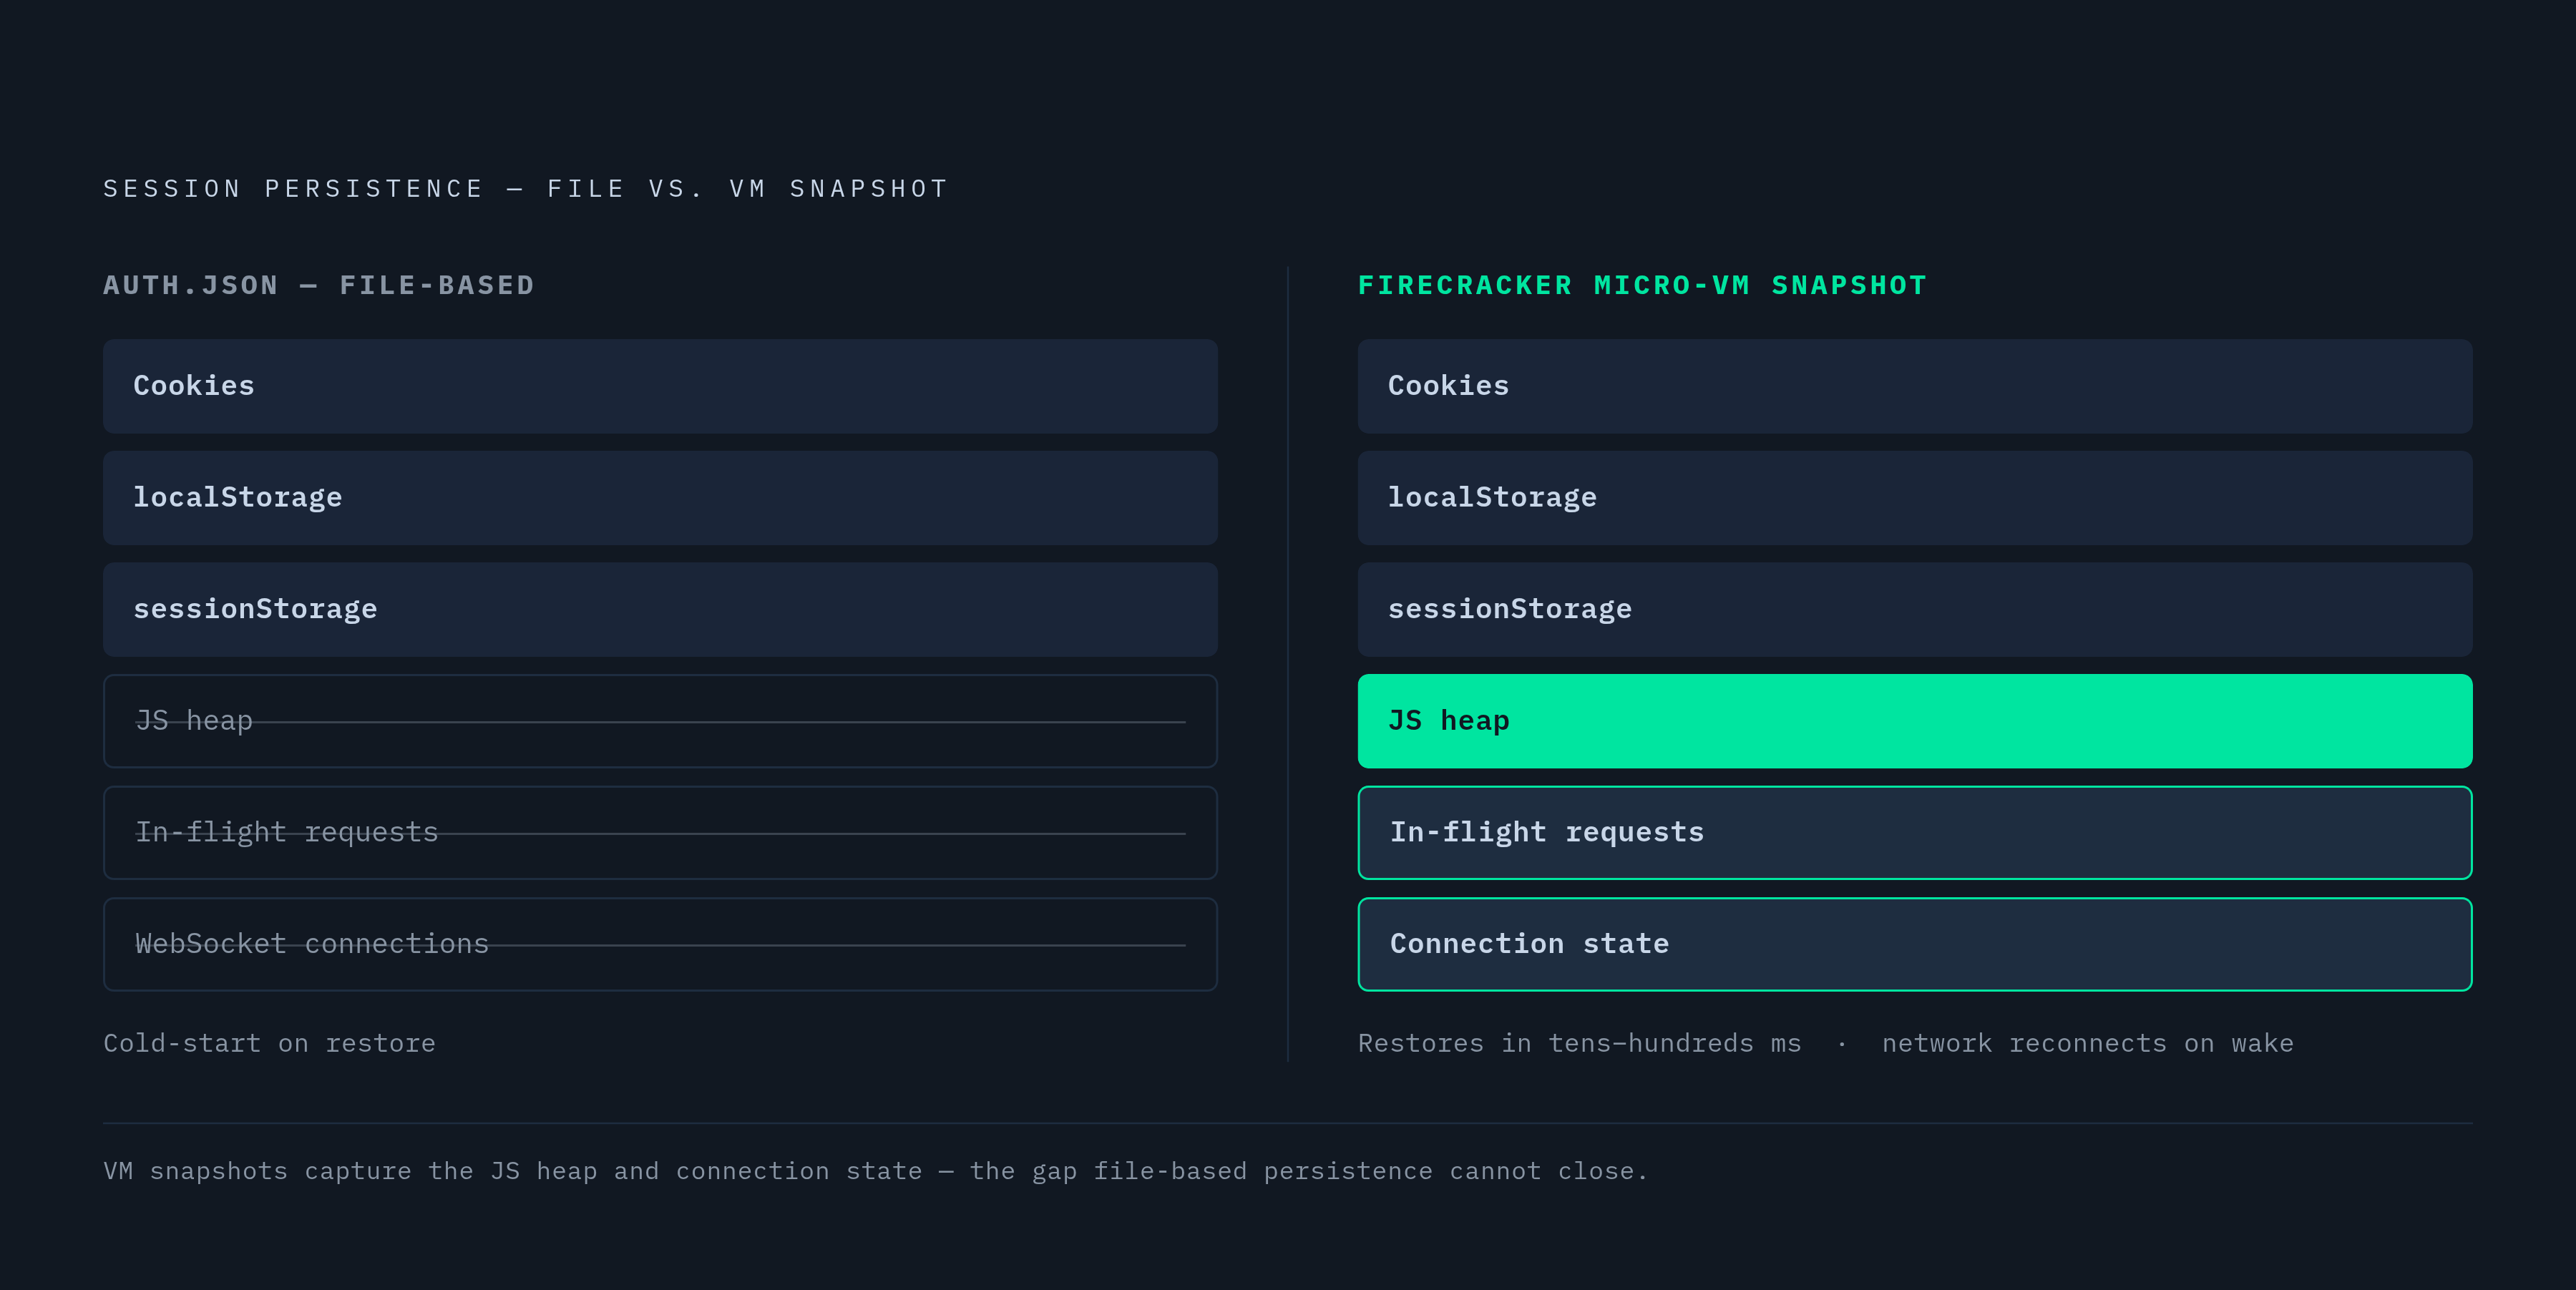Click the struck-through 'JS heap' card
The width and height of the screenshot is (2576, 1290).
point(660,721)
